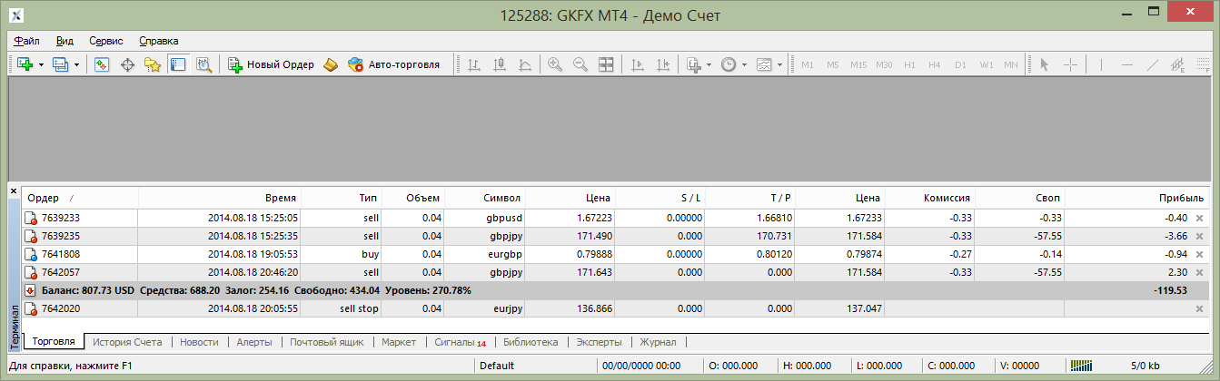Select the M1 timeframe
The image size is (1220, 381).
click(808, 64)
